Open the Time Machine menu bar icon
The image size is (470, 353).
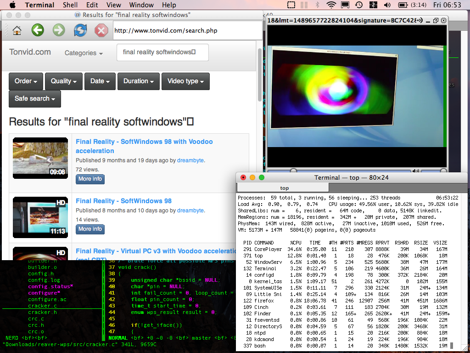point(359,5)
